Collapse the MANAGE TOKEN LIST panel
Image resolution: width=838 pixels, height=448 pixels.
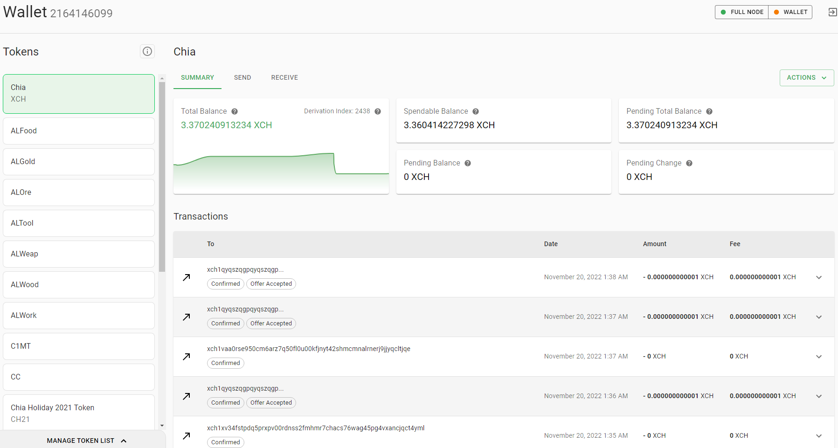87,440
